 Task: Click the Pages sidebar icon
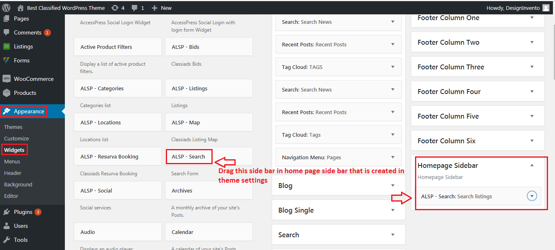click(x=6, y=18)
